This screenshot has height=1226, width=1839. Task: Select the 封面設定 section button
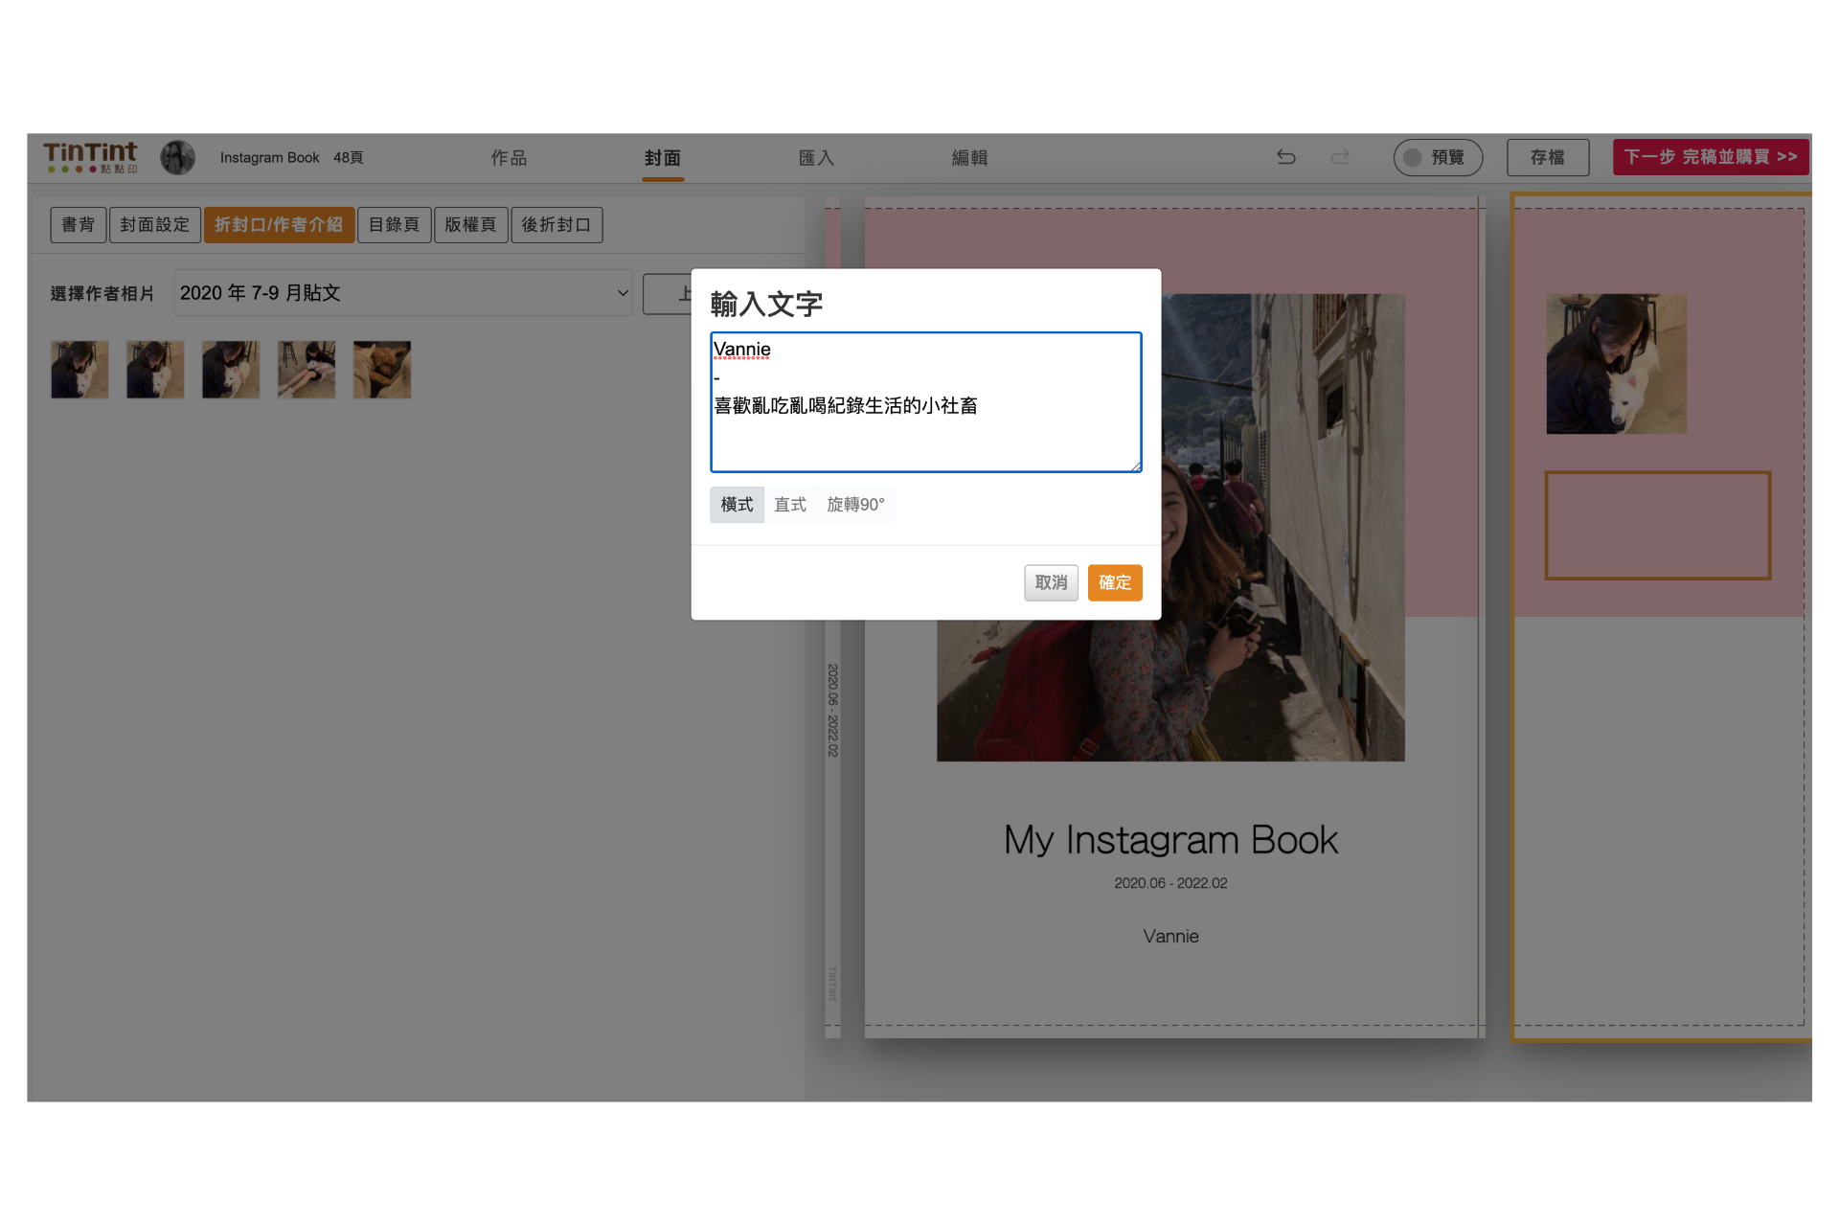coord(155,225)
